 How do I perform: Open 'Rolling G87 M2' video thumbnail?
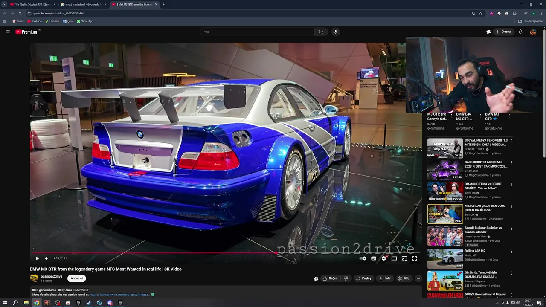pyautogui.click(x=445, y=258)
